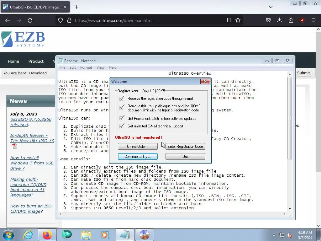321x241 pixels.
Task: Click the Firefox address bar URL
Action: 113,20
